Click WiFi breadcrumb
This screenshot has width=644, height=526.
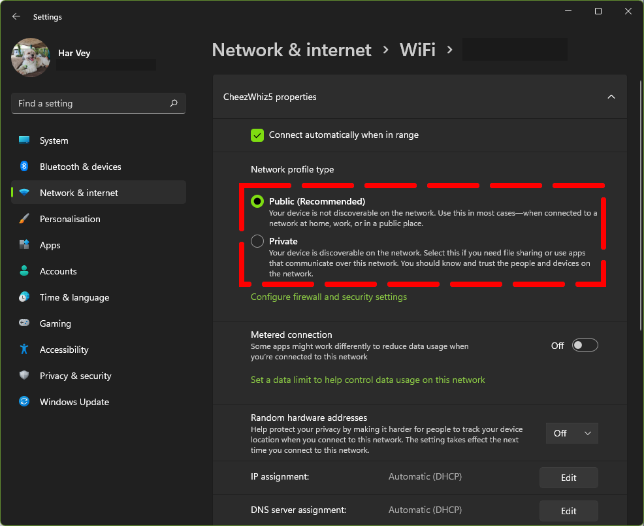417,50
